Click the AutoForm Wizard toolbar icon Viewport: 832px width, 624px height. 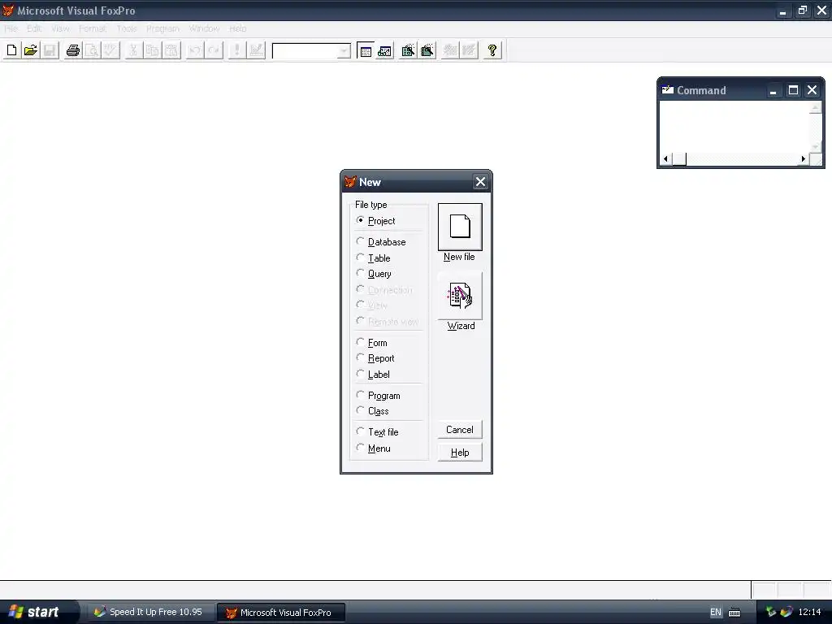click(450, 50)
